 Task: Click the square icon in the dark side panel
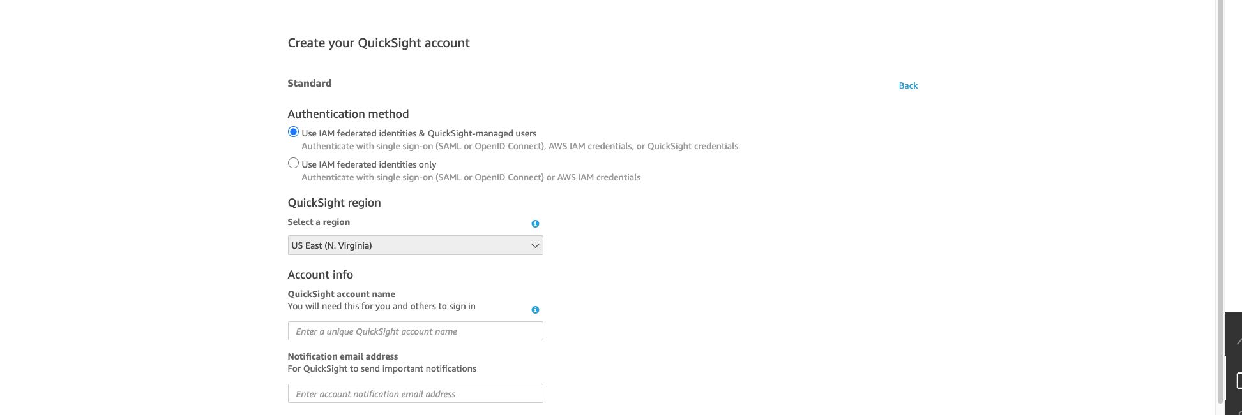click(x=1239, y=381)
